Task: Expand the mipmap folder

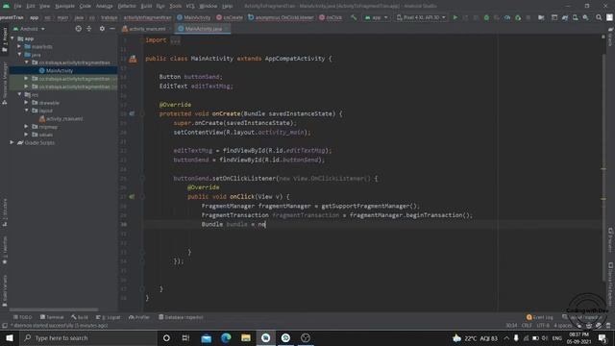Action: click(26, 126)
